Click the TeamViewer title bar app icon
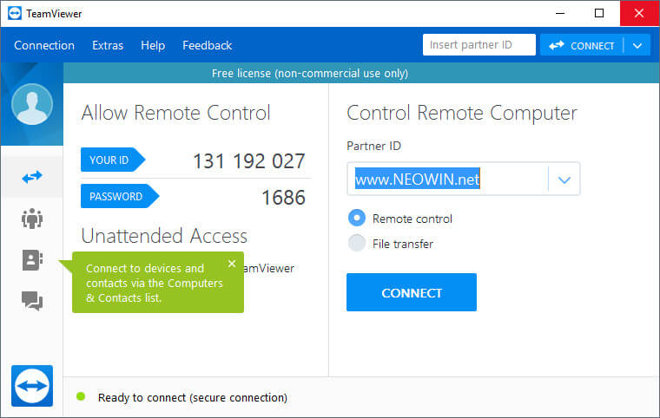 [15, 14]
